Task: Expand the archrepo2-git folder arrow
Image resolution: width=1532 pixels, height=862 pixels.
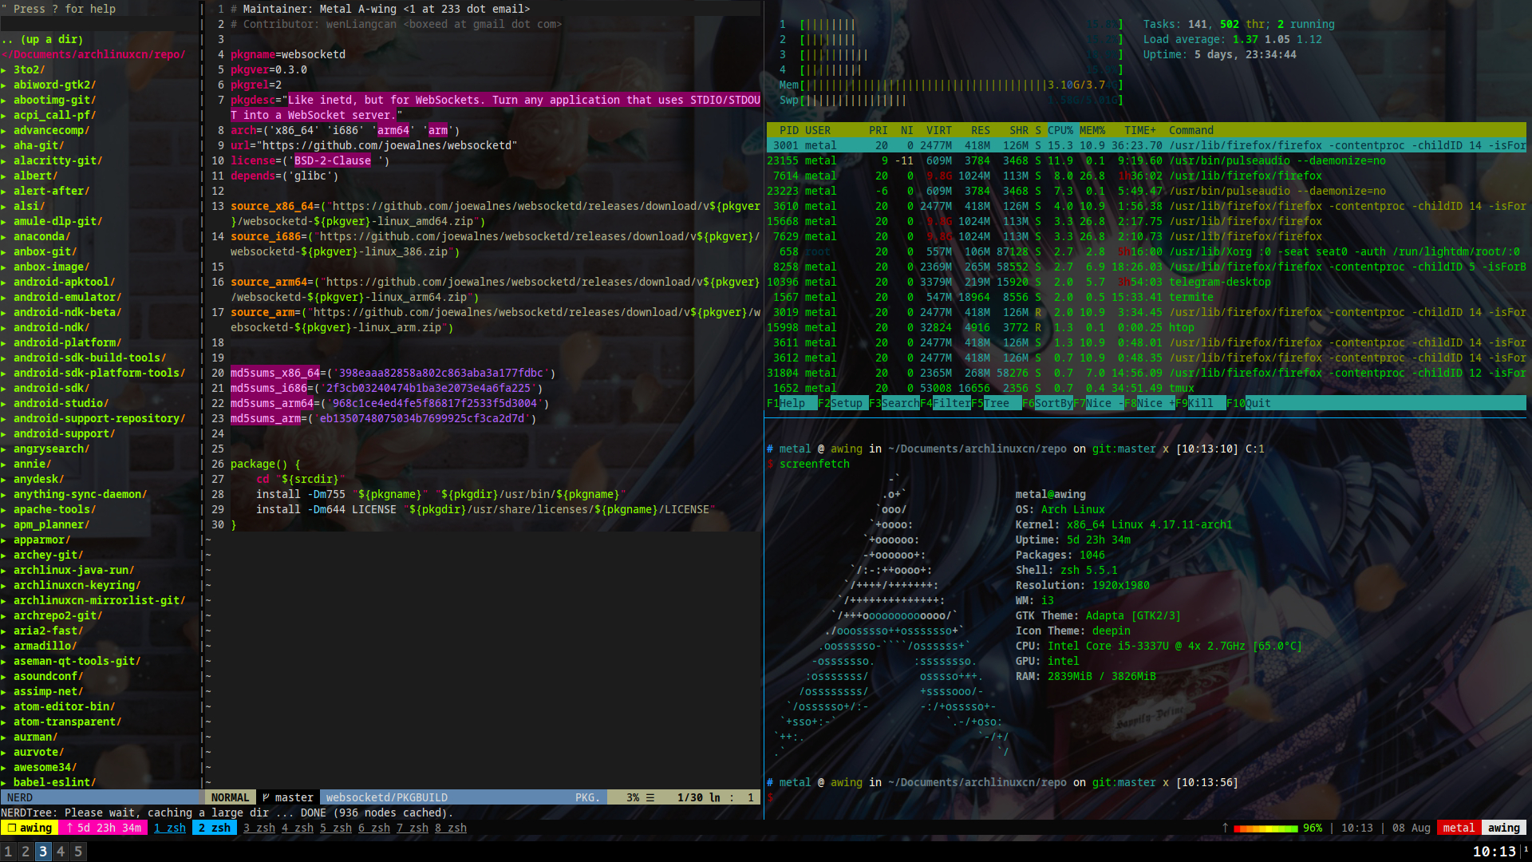Action: pos(4,616)
